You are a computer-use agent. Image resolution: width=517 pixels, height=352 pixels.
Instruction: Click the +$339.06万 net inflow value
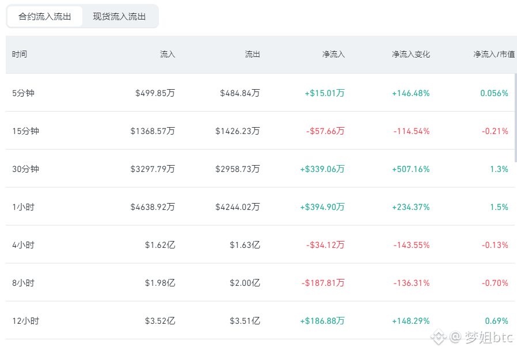(x=322, y=169)
